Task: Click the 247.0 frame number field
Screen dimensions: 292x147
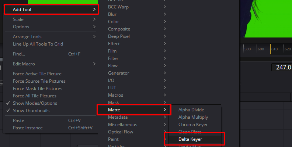Action: point(282,67)
